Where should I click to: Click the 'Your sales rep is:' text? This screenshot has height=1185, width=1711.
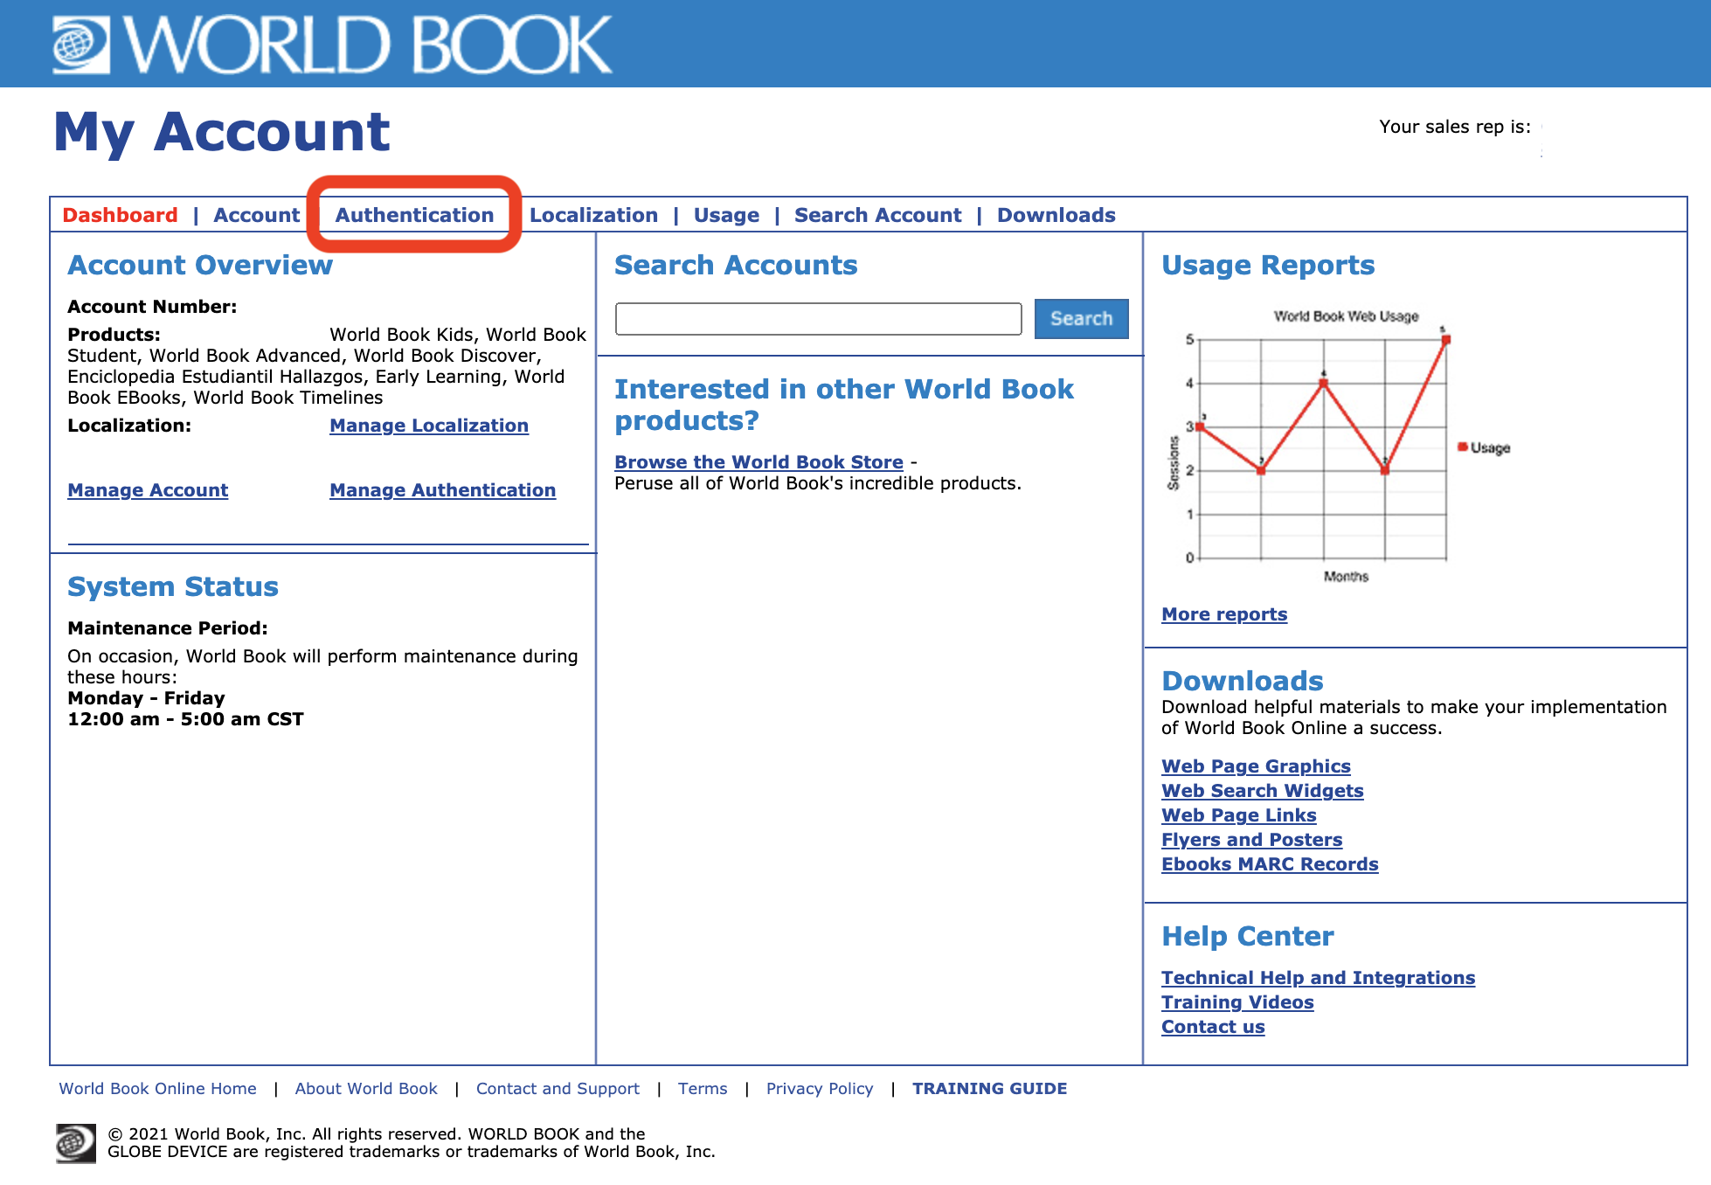click(1455, 127)
